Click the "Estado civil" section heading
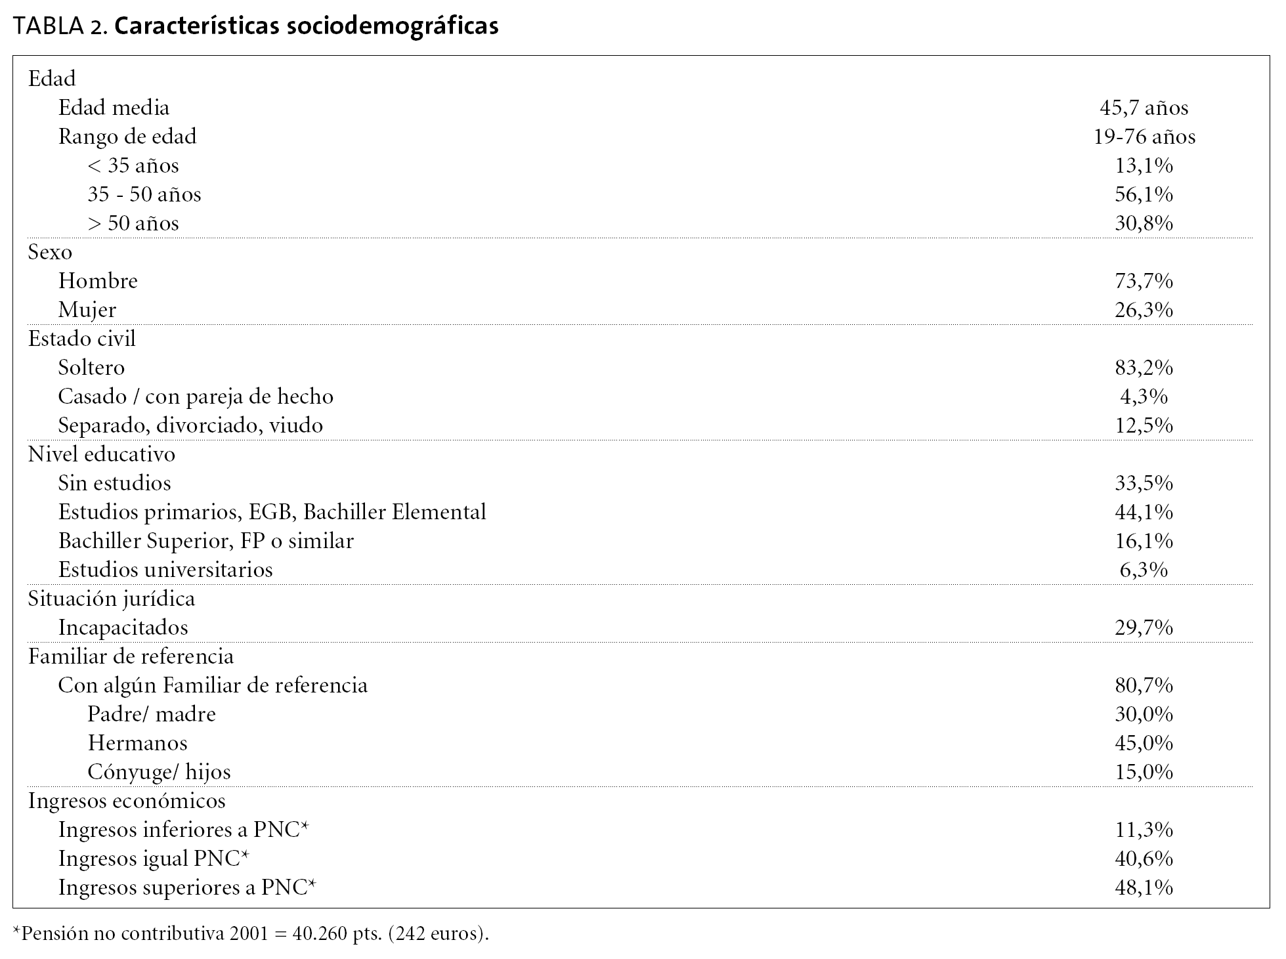 (82, 339)
